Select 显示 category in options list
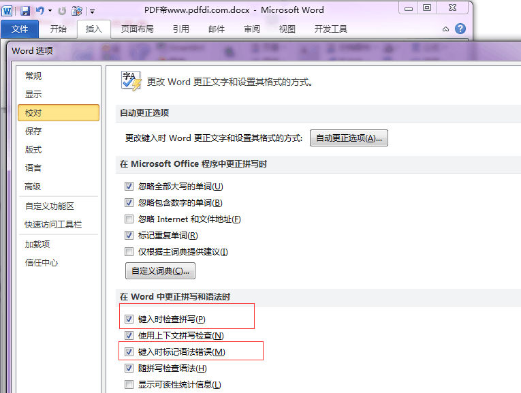The width and height of the screenshot is (521, 393). 59,95
